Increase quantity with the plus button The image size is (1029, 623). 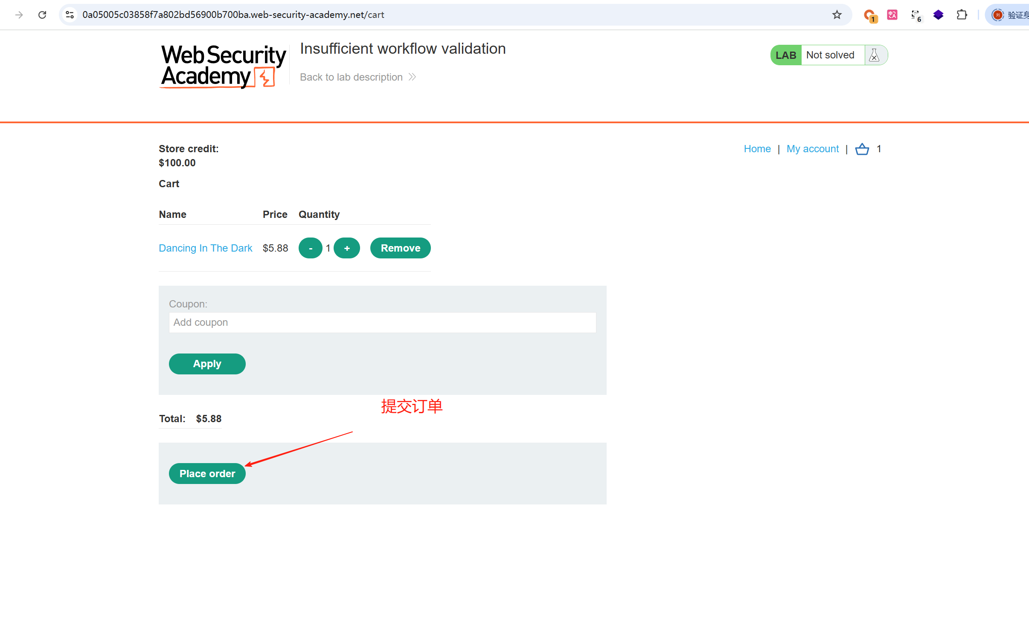(346, 248)
